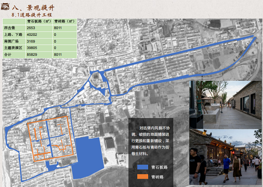This screenshot has width=263, height=187.
Task: Select the 八、景观提升 title text
Action: coord(32,7)
